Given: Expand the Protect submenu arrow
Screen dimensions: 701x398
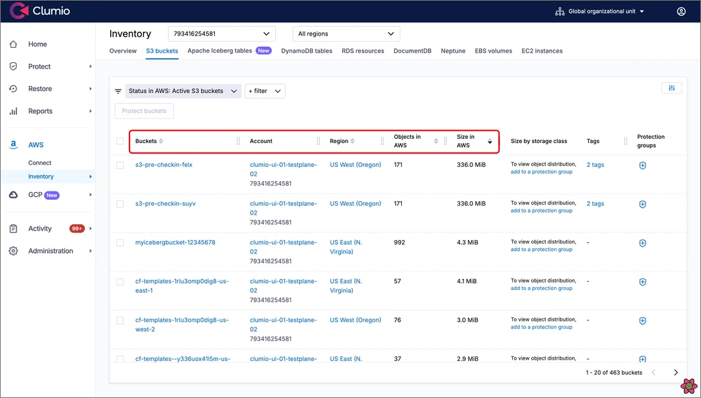Looking at the screenshot, I should [90, 66].
